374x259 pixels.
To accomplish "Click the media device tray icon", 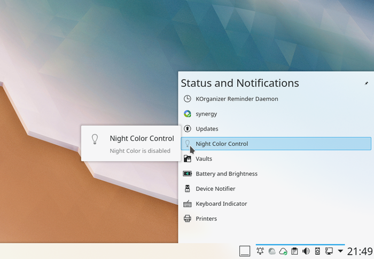I will pos(317,251).
